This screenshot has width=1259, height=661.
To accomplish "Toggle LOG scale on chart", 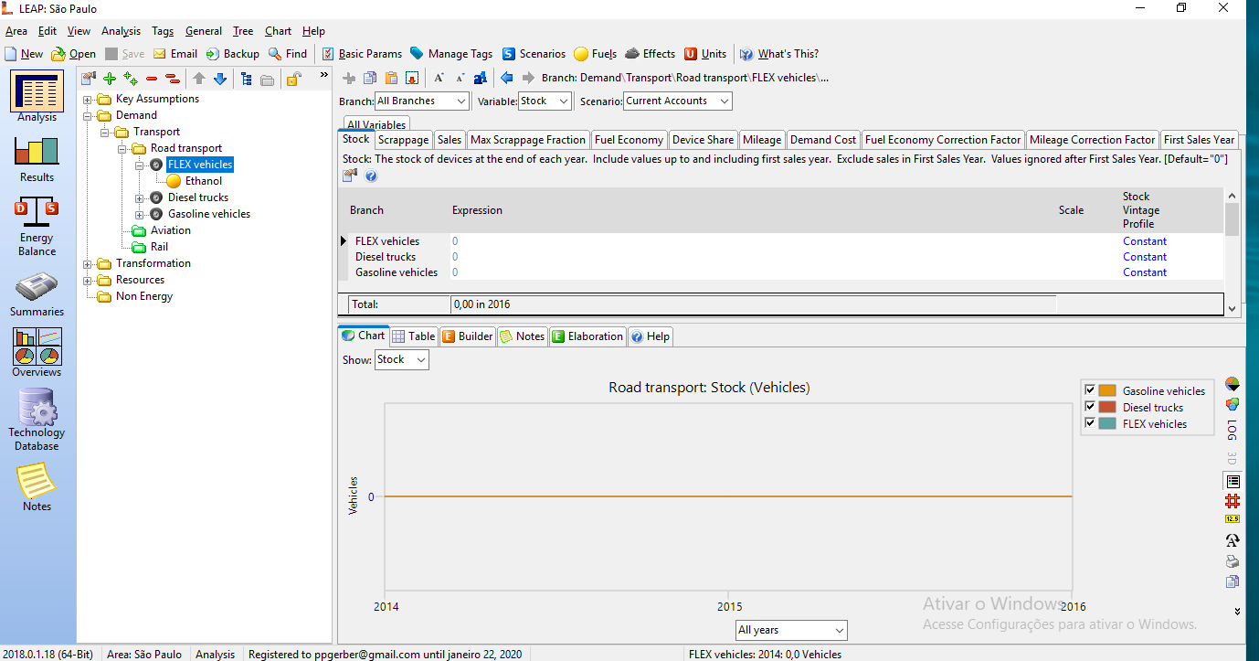I will [x=1233, y=430].
